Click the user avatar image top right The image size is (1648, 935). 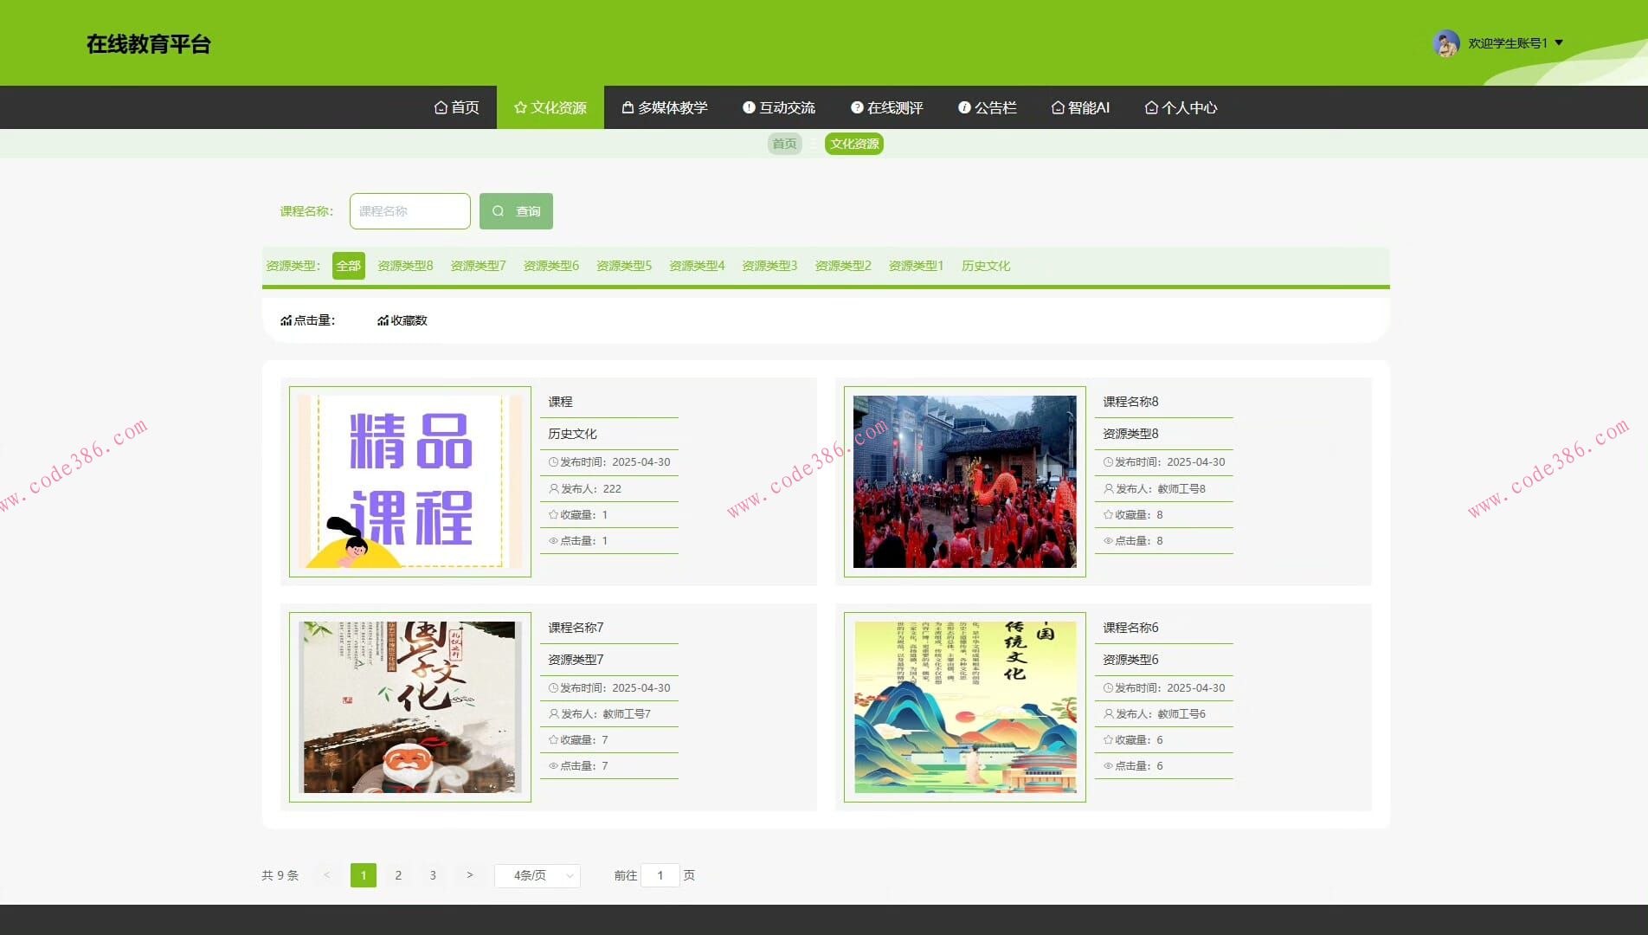coord(1444,42)
